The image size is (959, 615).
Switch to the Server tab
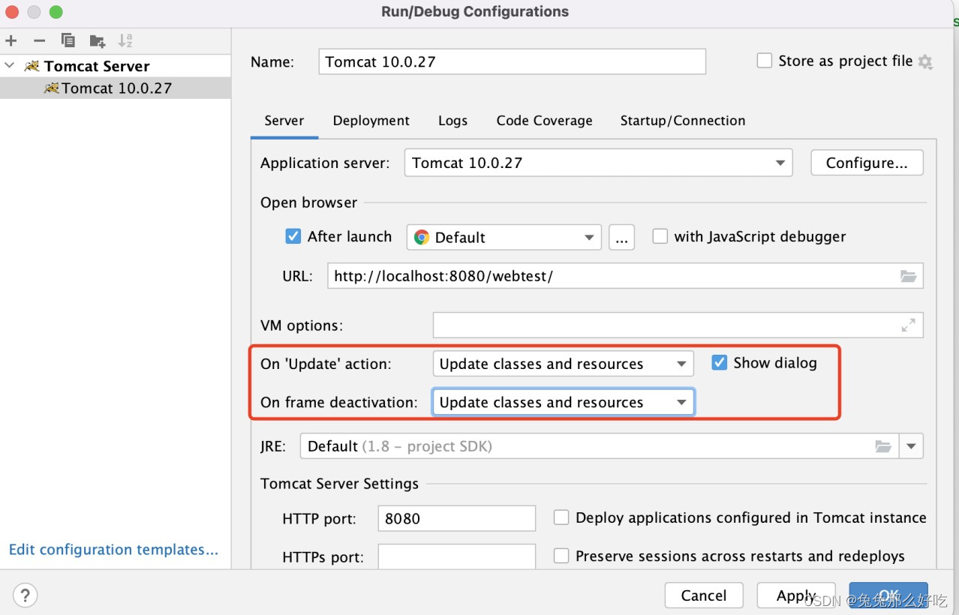click(x=284, y=121)
